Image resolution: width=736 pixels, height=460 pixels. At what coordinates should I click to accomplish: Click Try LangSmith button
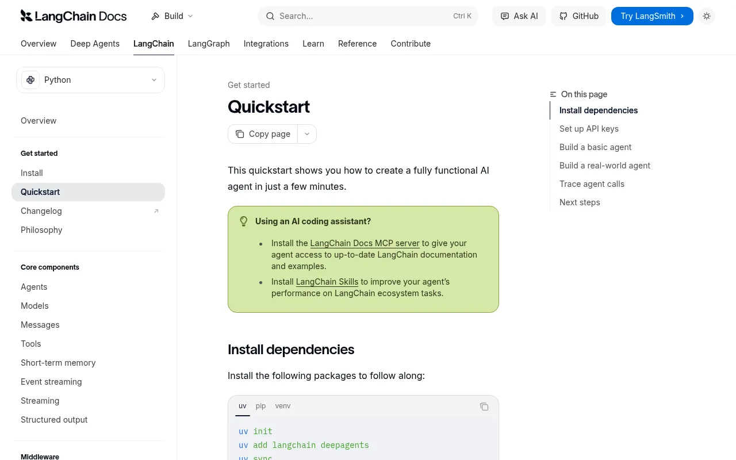click(x=652, y=16)
